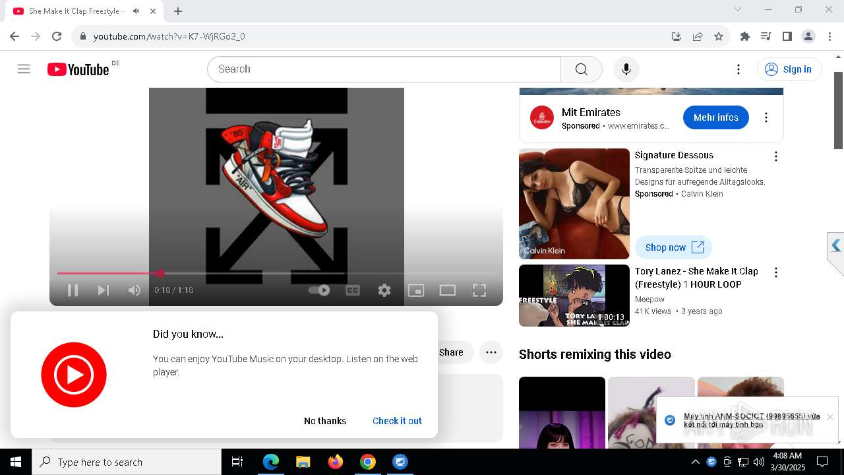Seek on the video progress bar

276,273
